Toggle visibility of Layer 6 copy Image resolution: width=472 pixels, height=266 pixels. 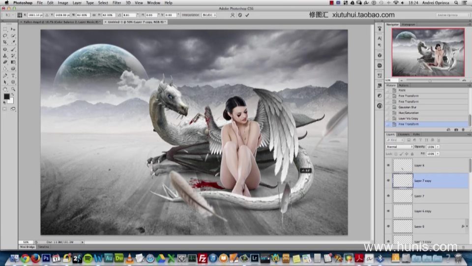coord(388,211)
